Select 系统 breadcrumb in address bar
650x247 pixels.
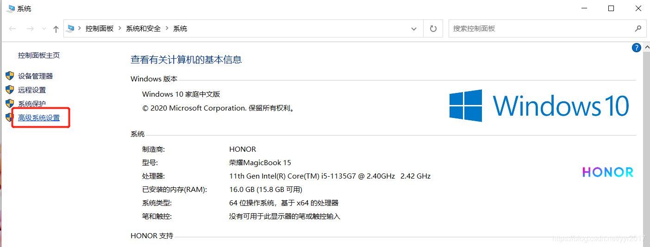[x=180, y=29]
